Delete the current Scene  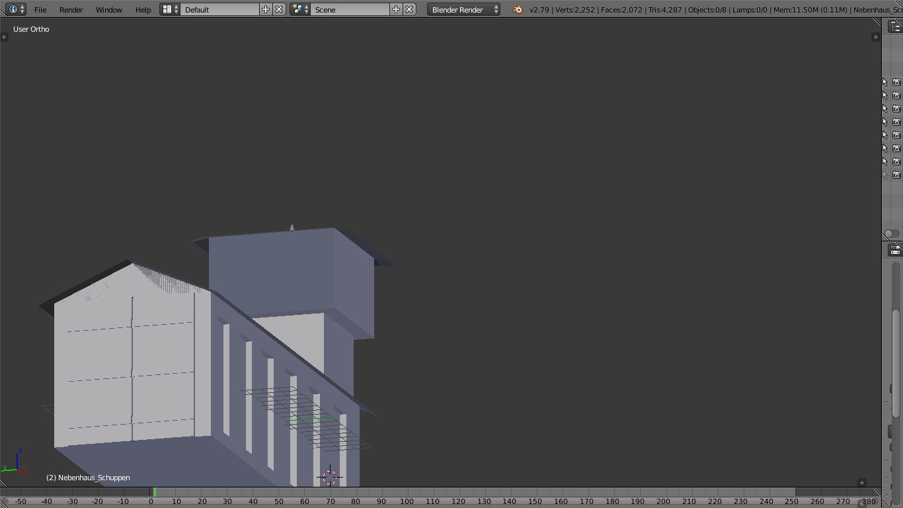[x=409, y=9]
